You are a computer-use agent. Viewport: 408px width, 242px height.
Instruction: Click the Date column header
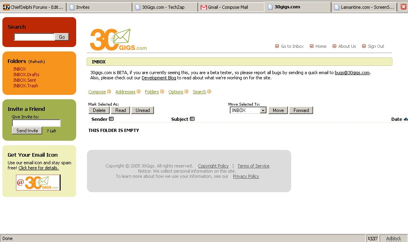[396, 119]
